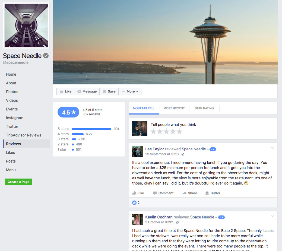Click the thumbs-up reaction icon with count 2
The height and width of the screenshot is (251, 282).
(x=134, y=203)
